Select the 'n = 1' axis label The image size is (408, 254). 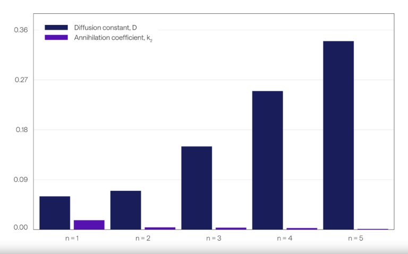[72, 238]
